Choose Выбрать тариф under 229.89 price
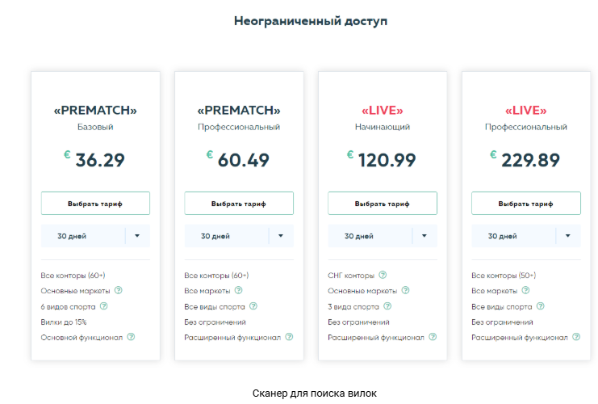The height and width of the screenshot is (404, 598). coord(526,204)
